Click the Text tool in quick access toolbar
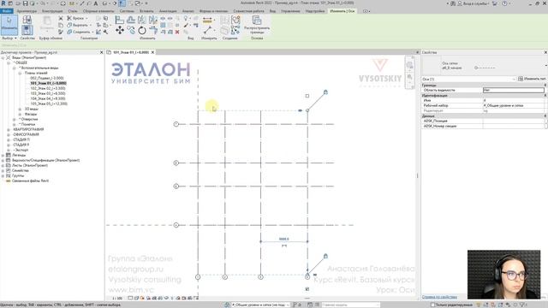Screen dimensions: 548x308 [95, 3]
